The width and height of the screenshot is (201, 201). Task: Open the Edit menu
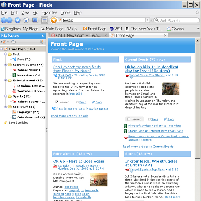[14, 12]
